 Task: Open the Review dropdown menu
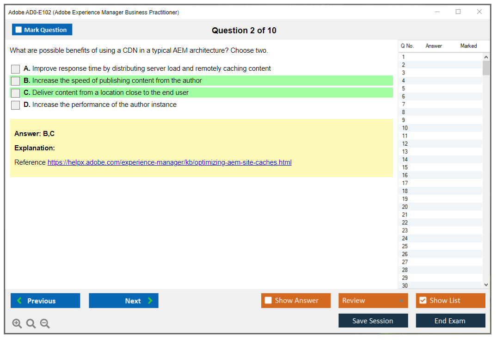(373, 301)
